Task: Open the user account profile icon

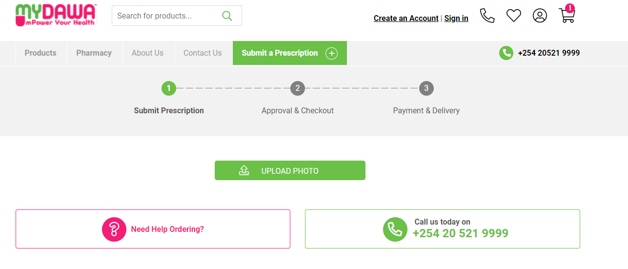Action: 540,16
